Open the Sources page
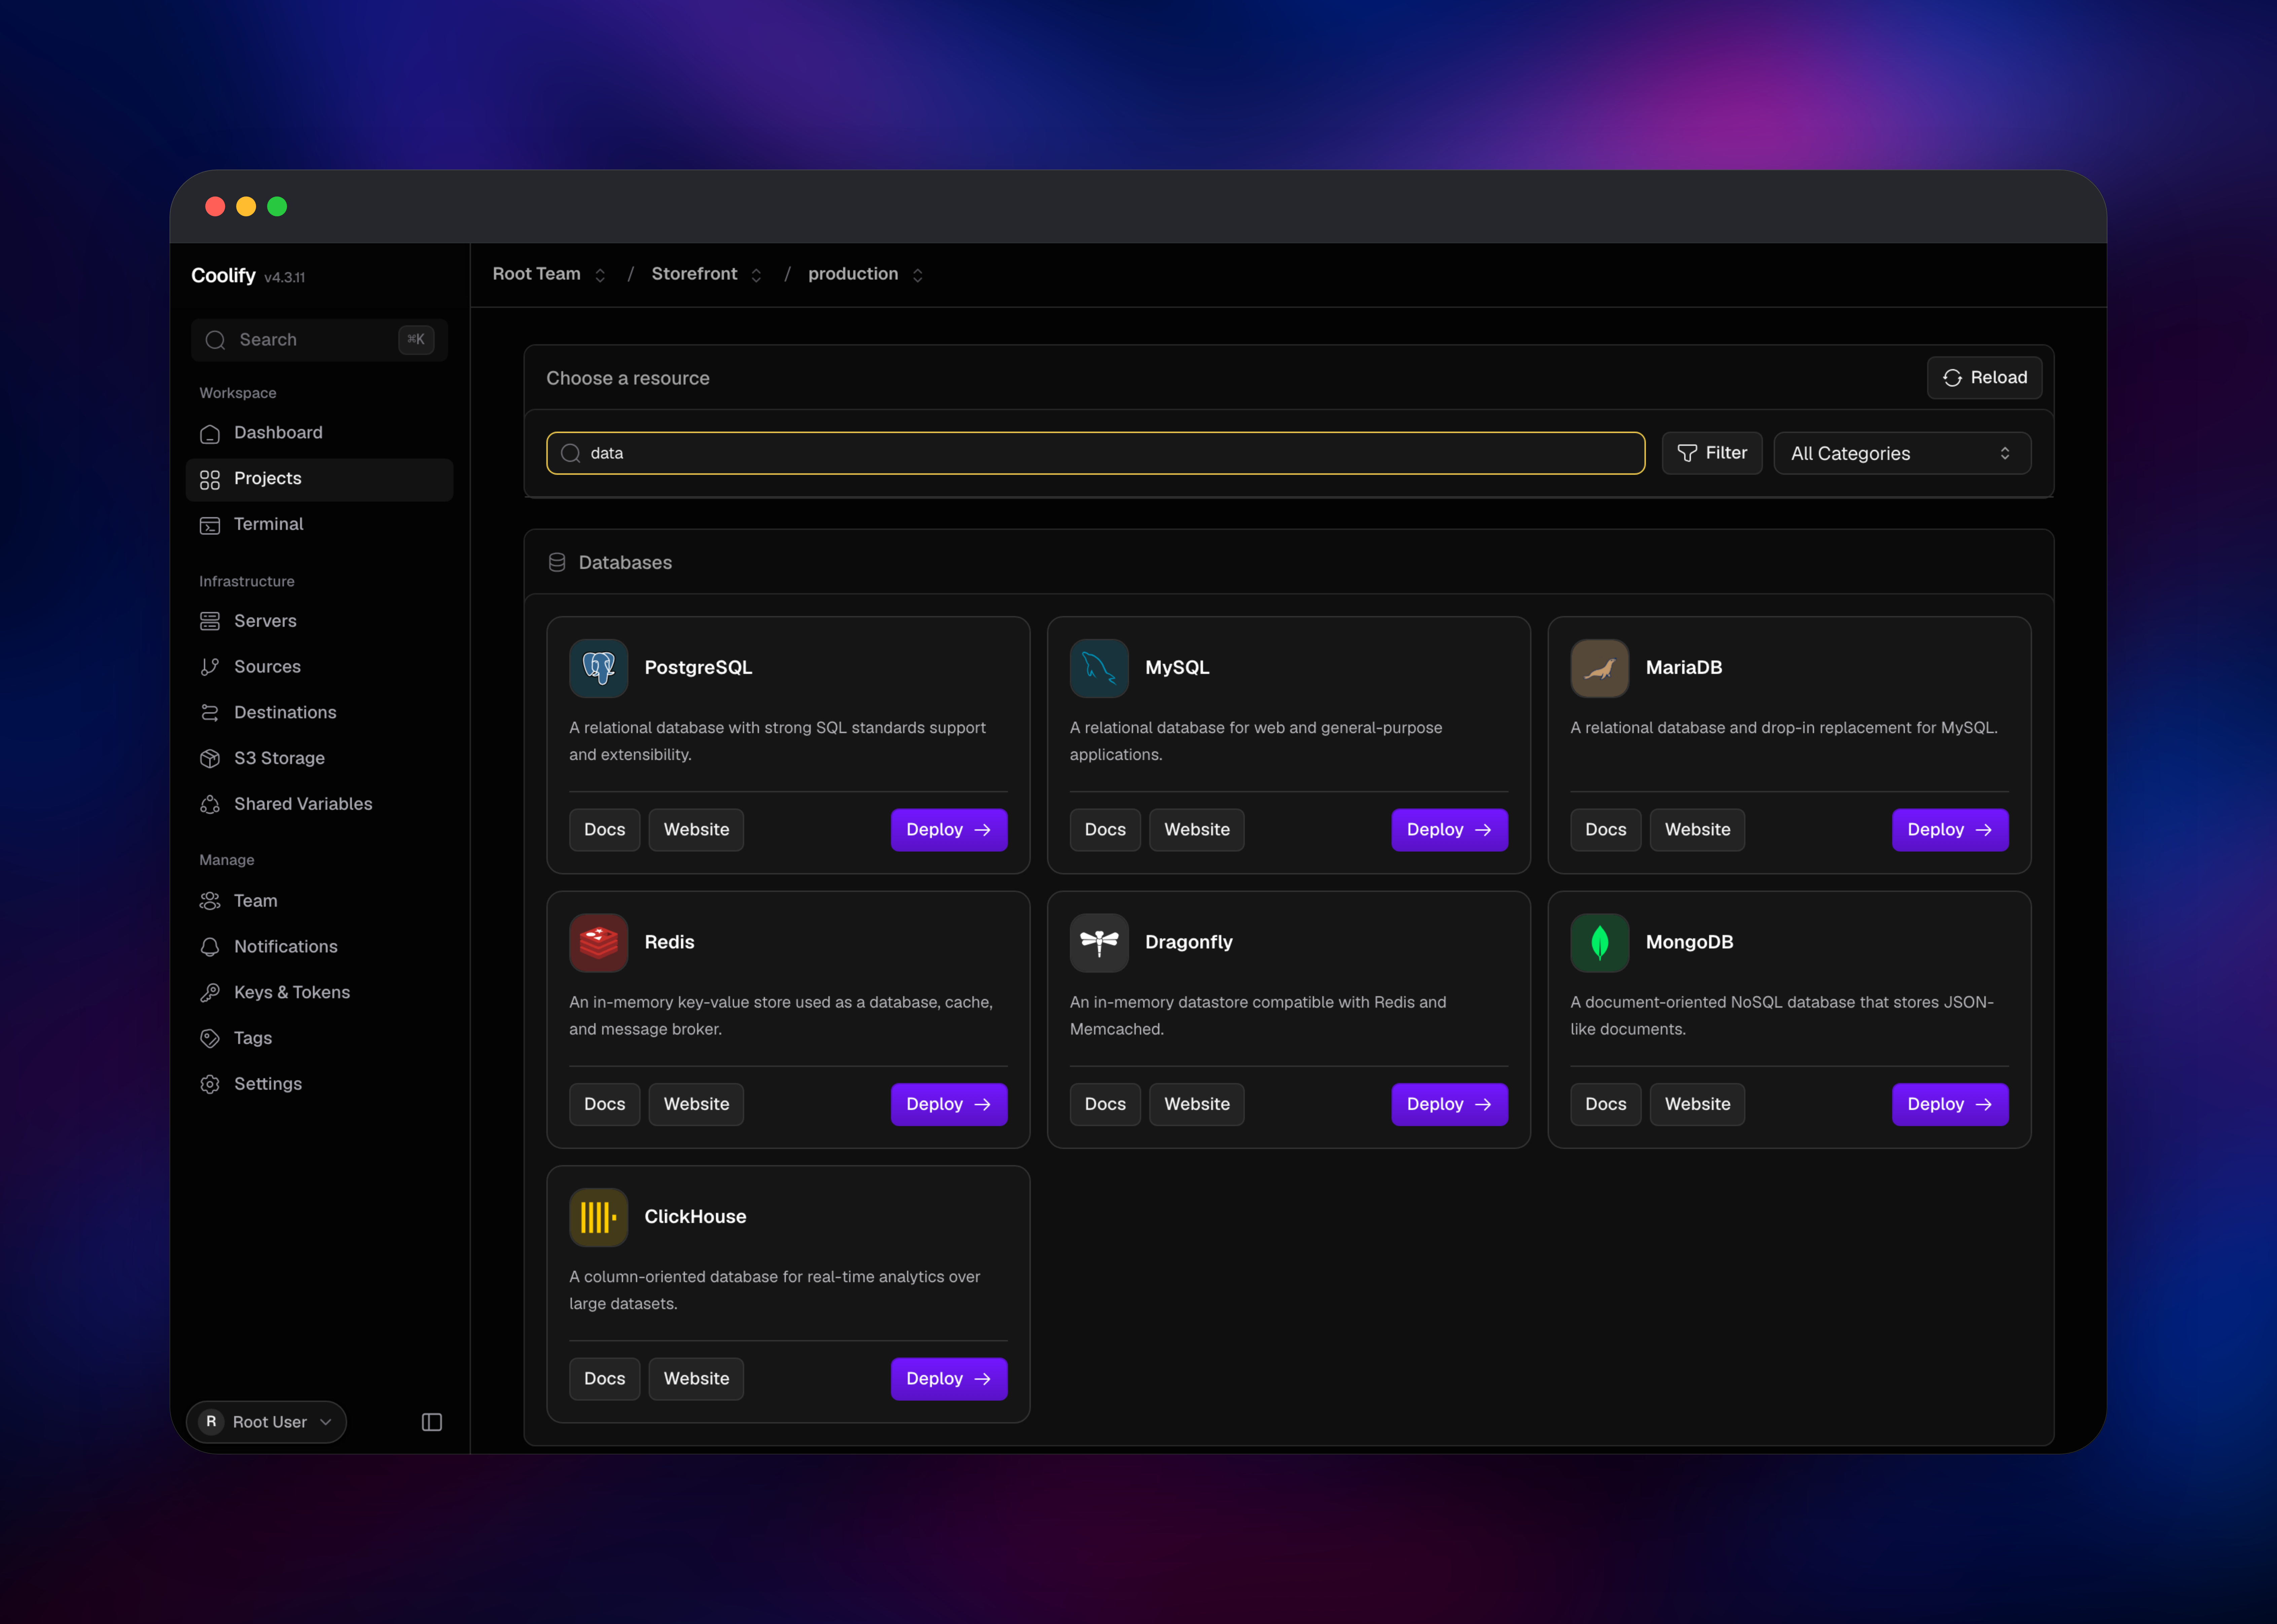This screenshot has height=1624, width=2277. click(319, 667)
